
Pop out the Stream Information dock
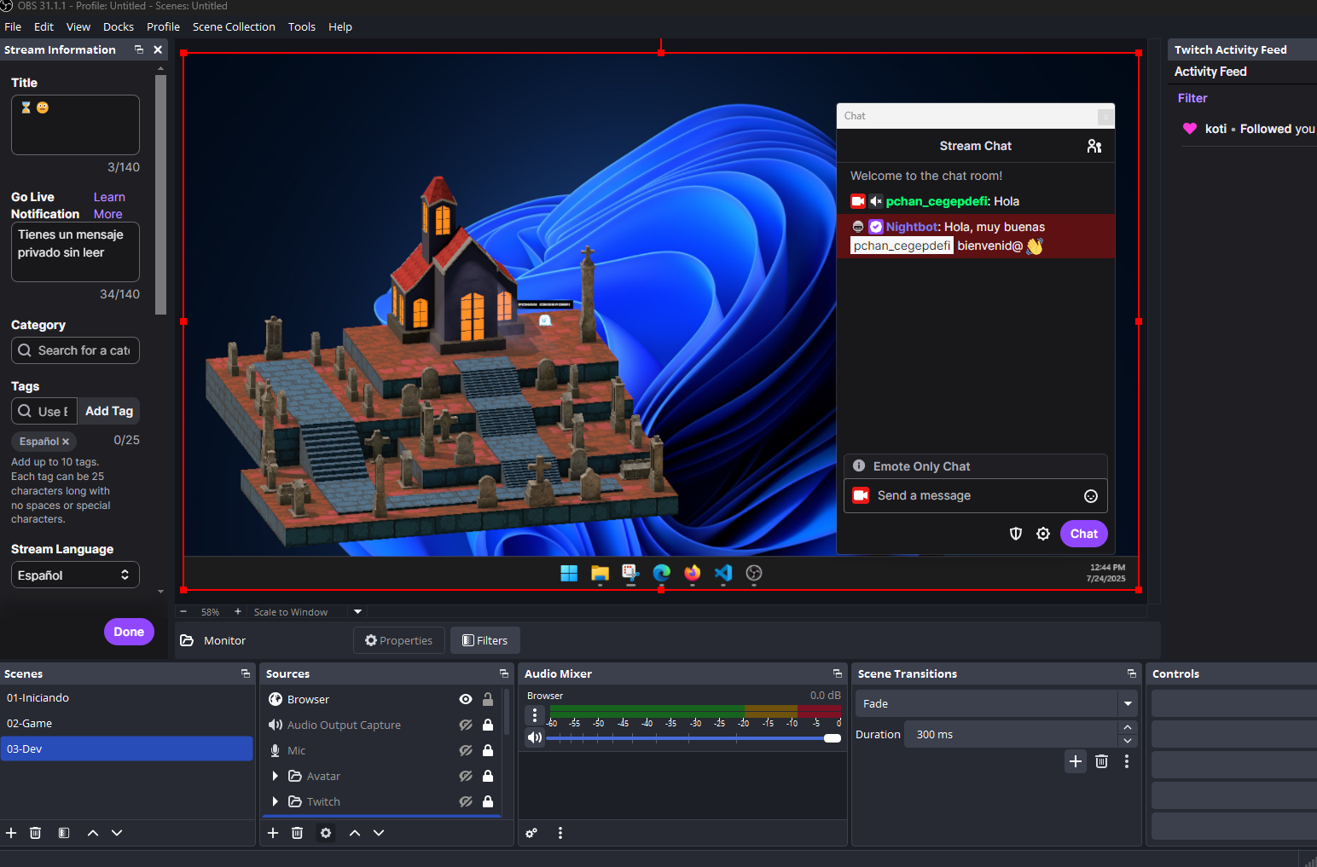(x=139, y=49)
